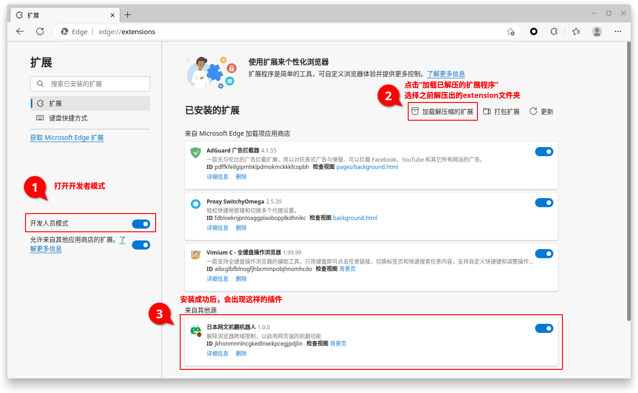638x393 pixels.
Task: Disable the Proxy SwitchyOmega extension
Action: click(544, 203)
